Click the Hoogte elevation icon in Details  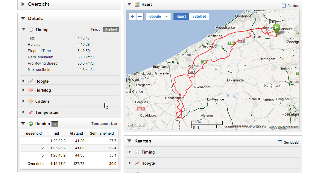[x=31, y=81]
